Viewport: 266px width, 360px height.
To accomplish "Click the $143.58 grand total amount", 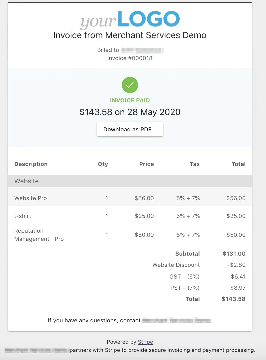I will pyautogui.click(x=233, y=299).
